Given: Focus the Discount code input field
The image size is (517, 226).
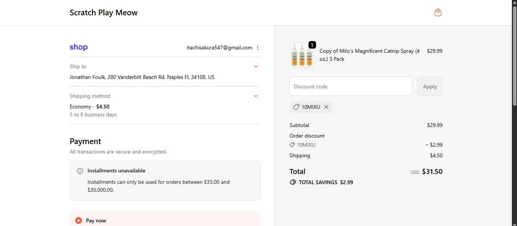Looking at the screenshot, I should coord(351,86).
